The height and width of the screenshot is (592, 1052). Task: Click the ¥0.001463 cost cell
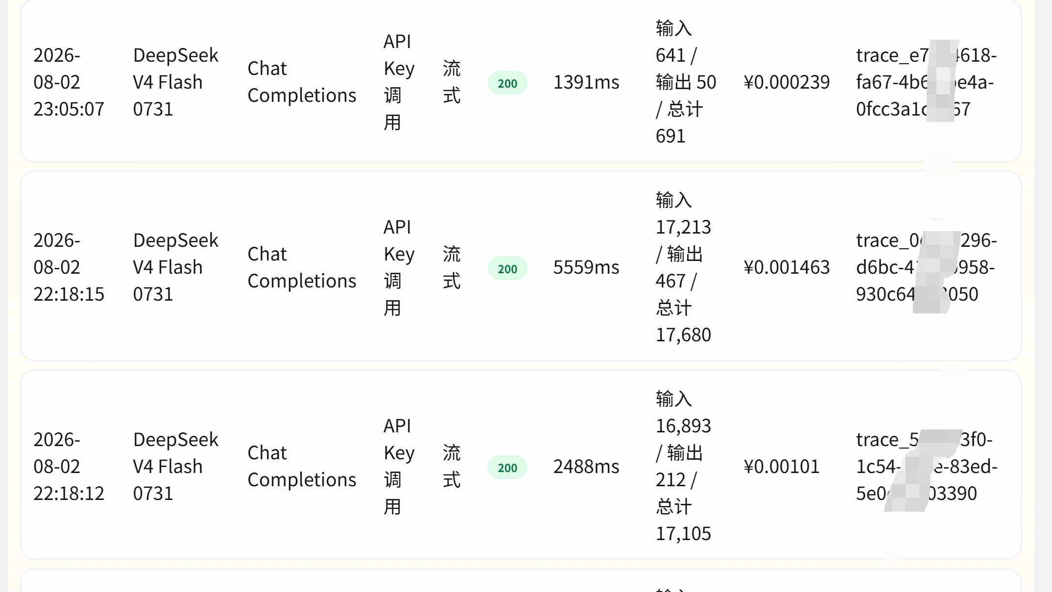coord(787,267)
